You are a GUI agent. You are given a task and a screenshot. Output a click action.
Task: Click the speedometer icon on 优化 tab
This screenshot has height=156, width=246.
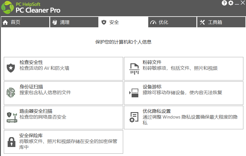[x=153, y=22]
